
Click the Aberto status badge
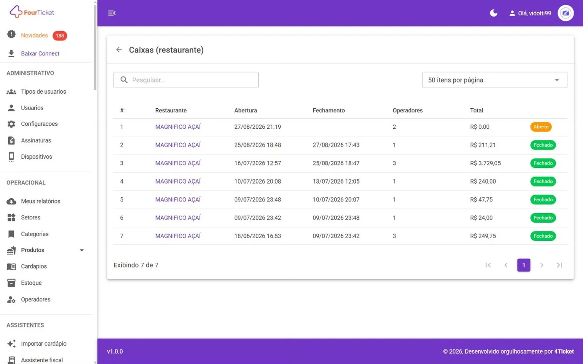pyautogui.click(x=541, y=127)
